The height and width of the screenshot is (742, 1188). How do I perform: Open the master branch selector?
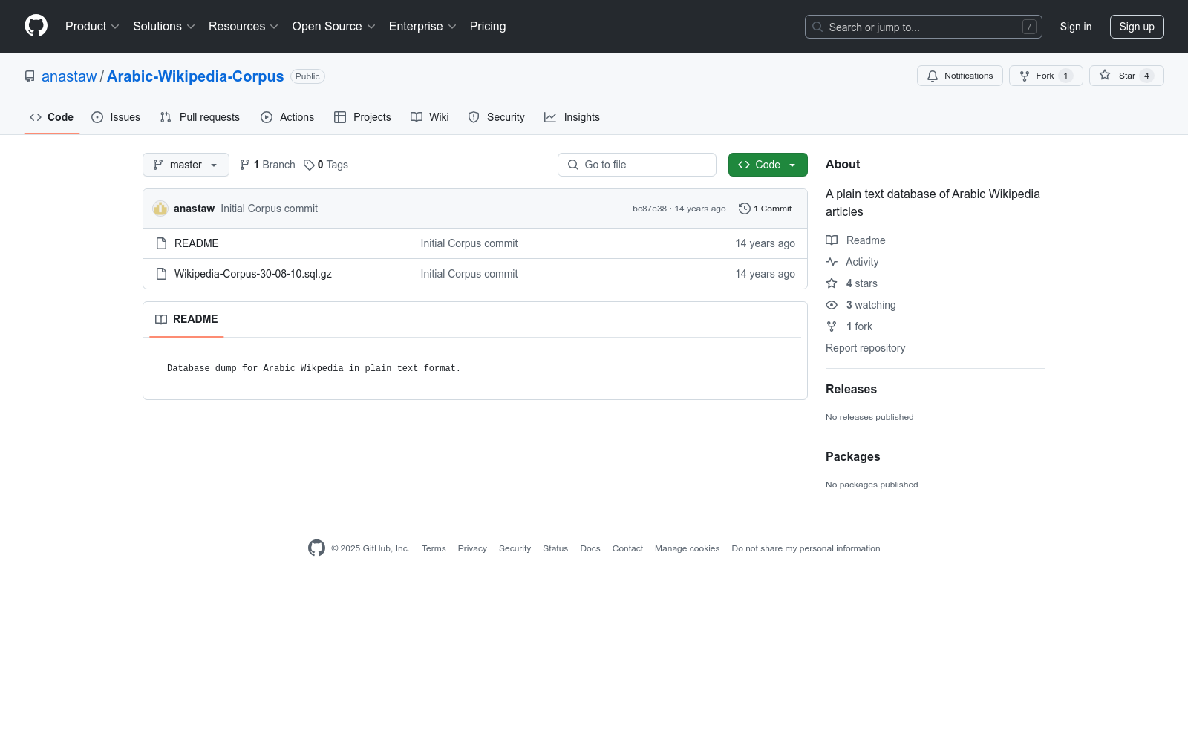point(186,165)
